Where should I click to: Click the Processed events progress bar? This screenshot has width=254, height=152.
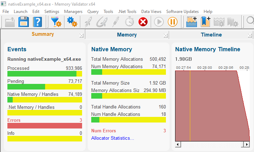45,74
